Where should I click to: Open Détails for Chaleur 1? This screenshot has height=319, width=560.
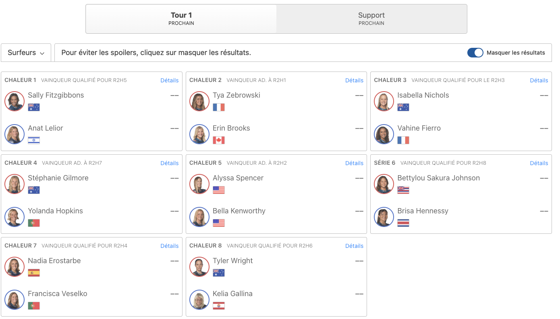[x=169, y=80]
